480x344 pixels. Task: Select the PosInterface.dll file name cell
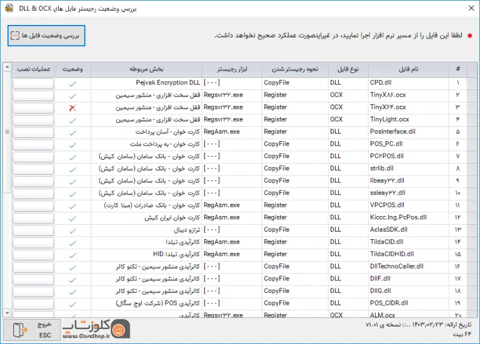[409, 132]
